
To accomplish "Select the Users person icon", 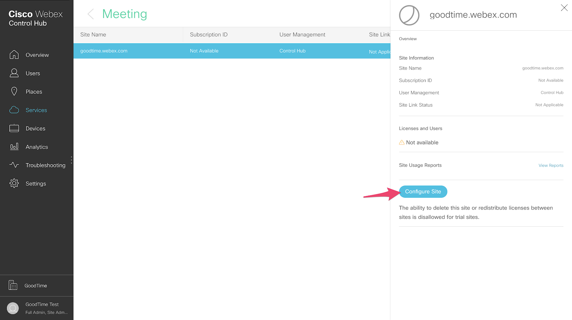I will pyautogui.click(x=14, y=73).
